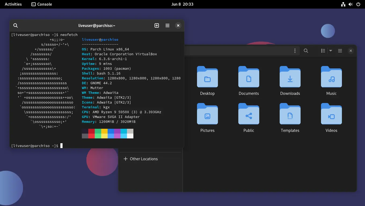Open the Files main hamburger menu
The width and height of the screenshot is (365, 206).
coord(340,51)
